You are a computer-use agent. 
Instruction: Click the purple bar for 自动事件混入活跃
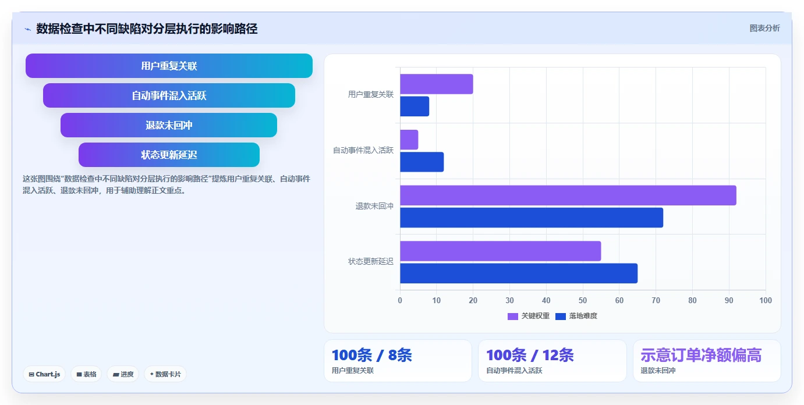tap(409, 140)
